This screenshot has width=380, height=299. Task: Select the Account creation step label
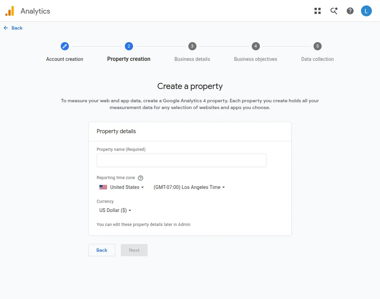click(x=65, y=59)
